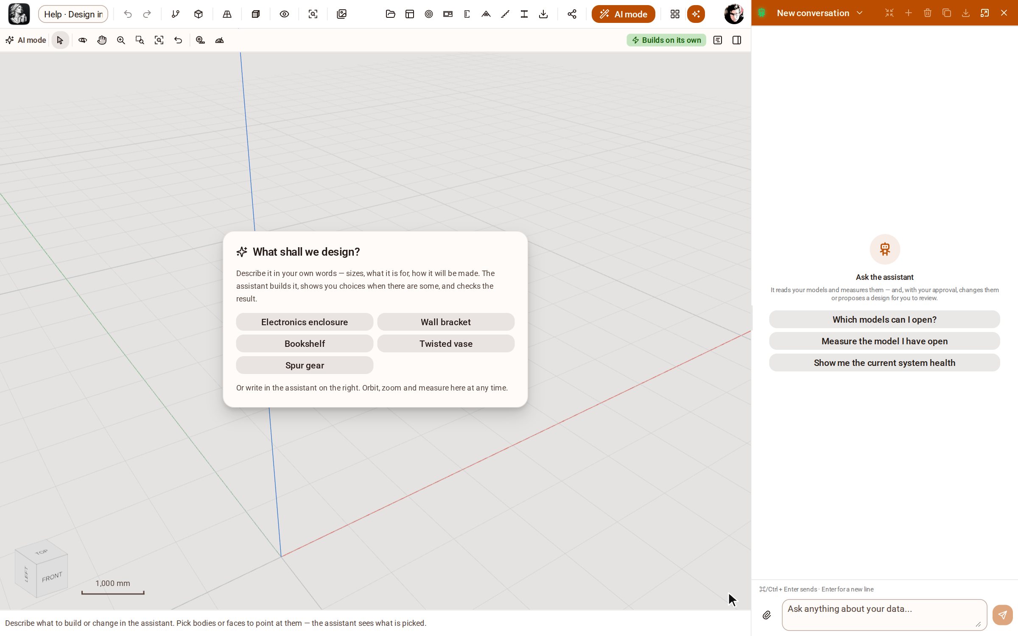Toggle the Builds on its own badge
Screen dimensions: 1018x636
click(666, 40)
